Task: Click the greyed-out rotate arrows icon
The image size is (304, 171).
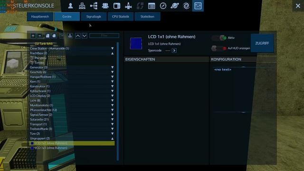Action: (140, 6)
